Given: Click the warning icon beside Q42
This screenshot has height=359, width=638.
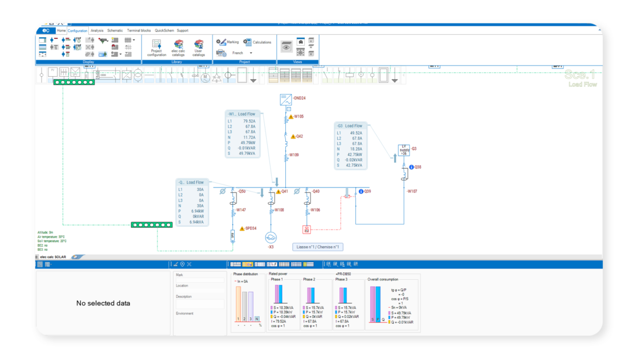Looking at the screenshot, I should tap(293, 137).
